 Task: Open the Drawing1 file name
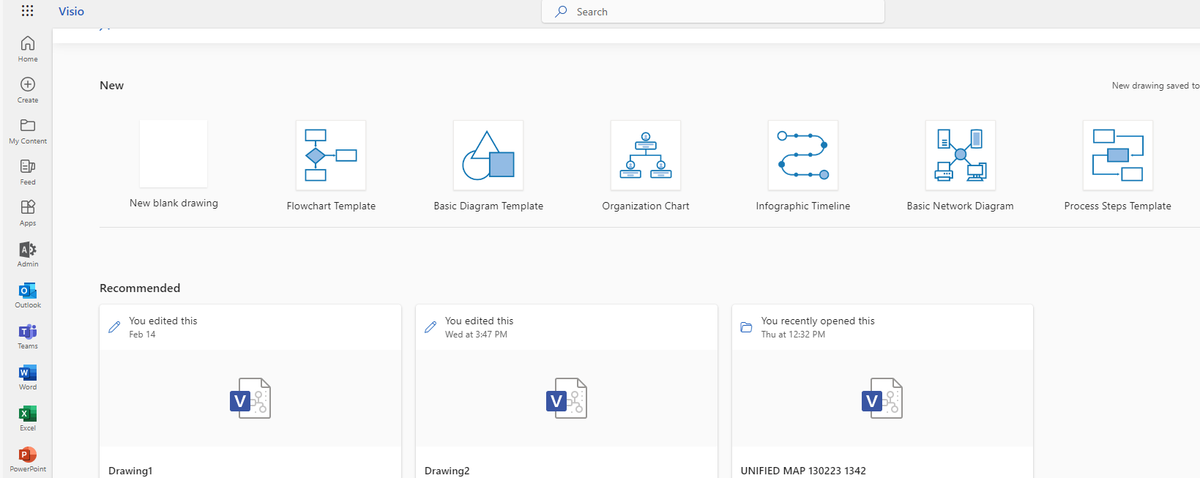tap(130, 471)
